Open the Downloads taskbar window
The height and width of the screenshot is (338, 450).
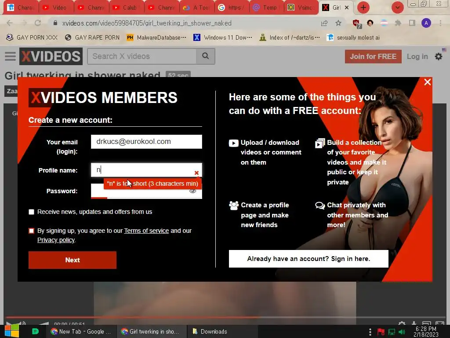[222, 332]
